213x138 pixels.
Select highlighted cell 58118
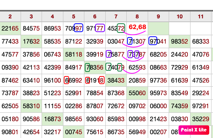pyautogui.click(x=74, y=54)
